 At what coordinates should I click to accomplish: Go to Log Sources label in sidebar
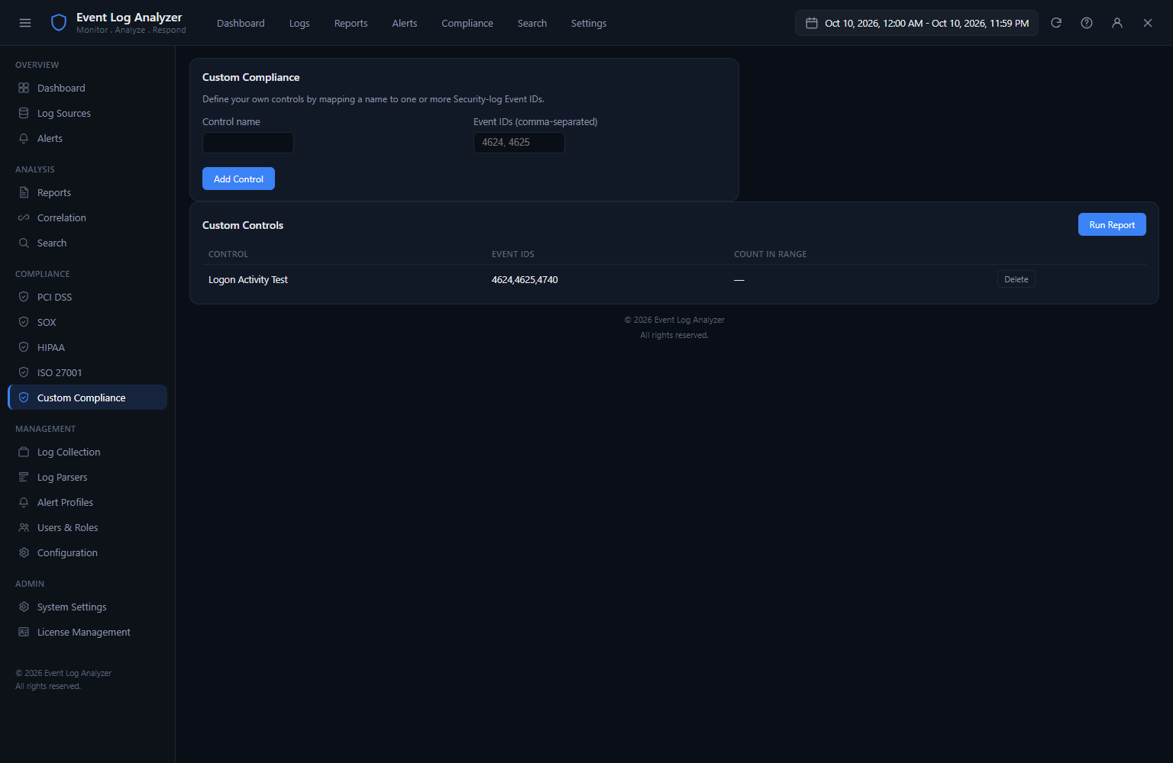coord(64,113)
